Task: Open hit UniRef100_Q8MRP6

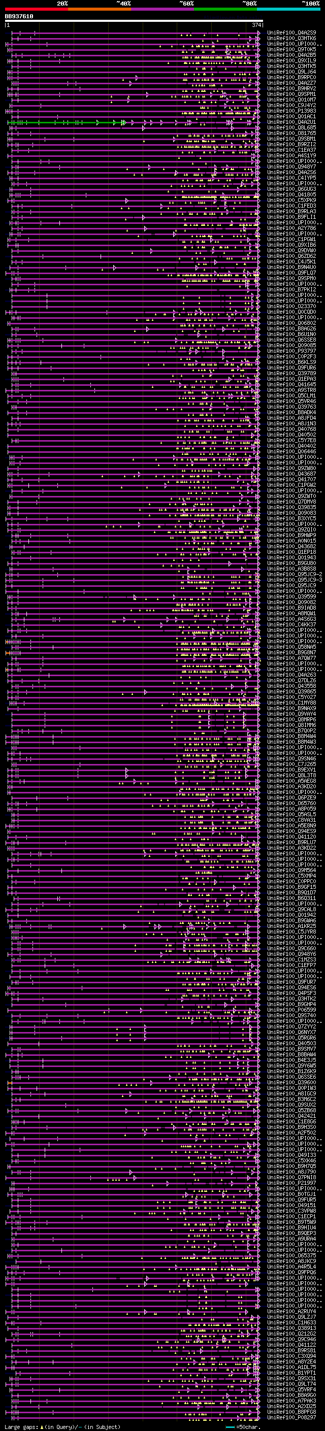Action: tap(291, 719)
